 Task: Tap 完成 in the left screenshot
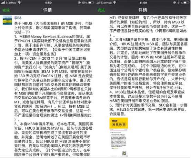click(6, 10)
